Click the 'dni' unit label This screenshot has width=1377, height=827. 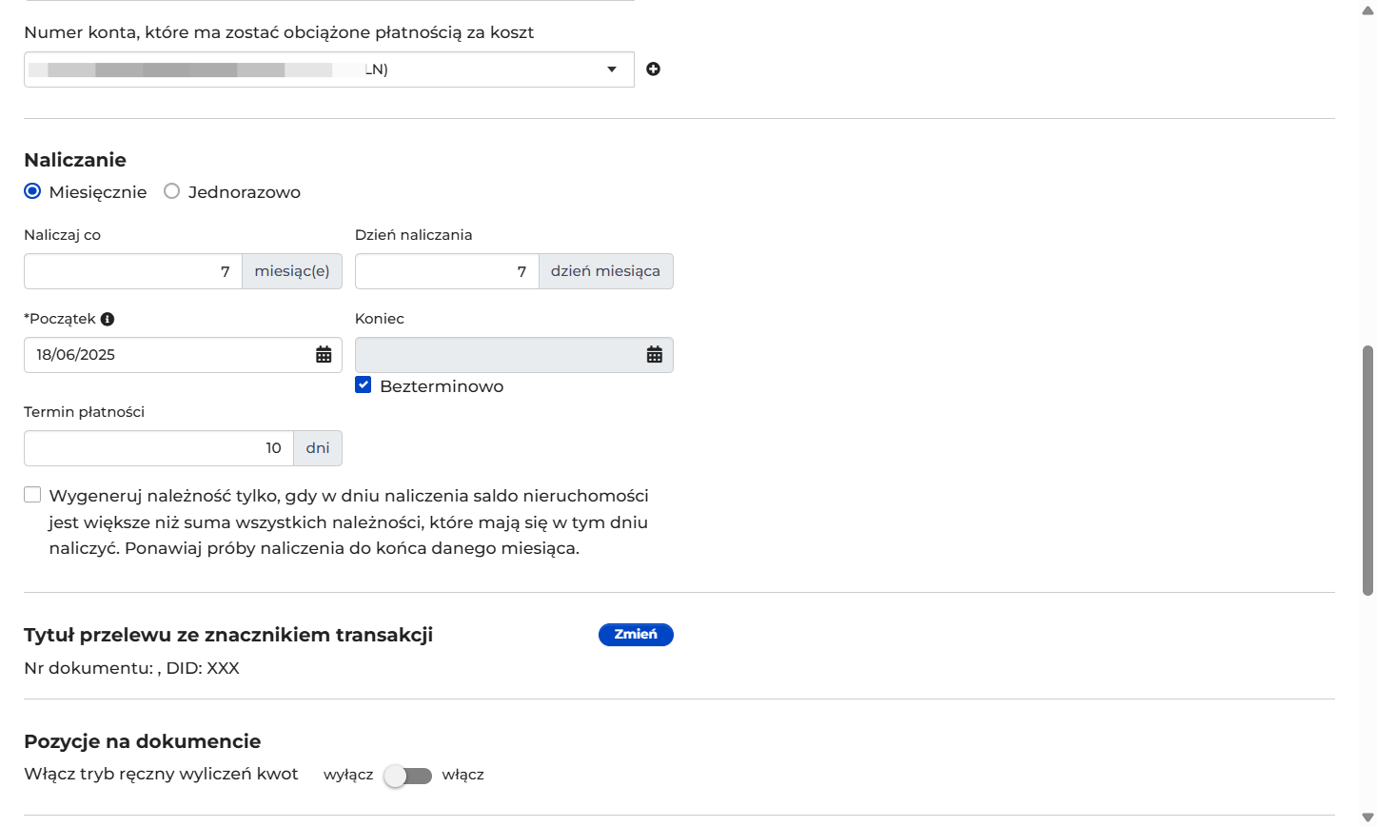click(318, 448)
